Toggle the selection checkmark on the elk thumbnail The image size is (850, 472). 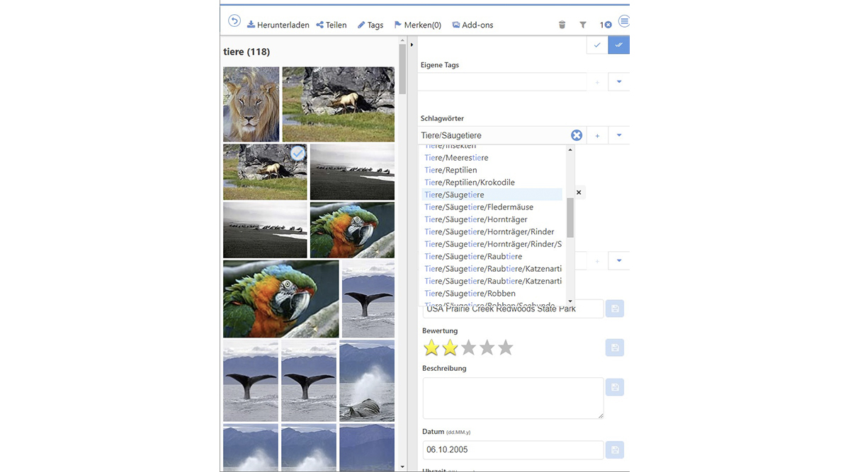(x=298, y=154)
